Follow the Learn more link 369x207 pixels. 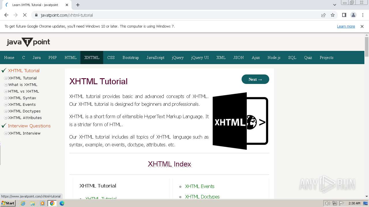click(x=346, y=26)
